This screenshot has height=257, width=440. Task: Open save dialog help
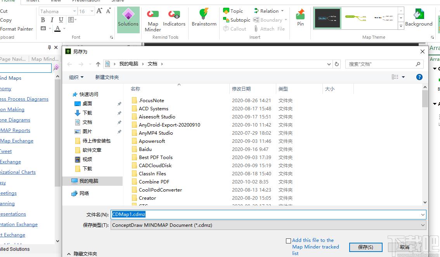click(419, 77)
